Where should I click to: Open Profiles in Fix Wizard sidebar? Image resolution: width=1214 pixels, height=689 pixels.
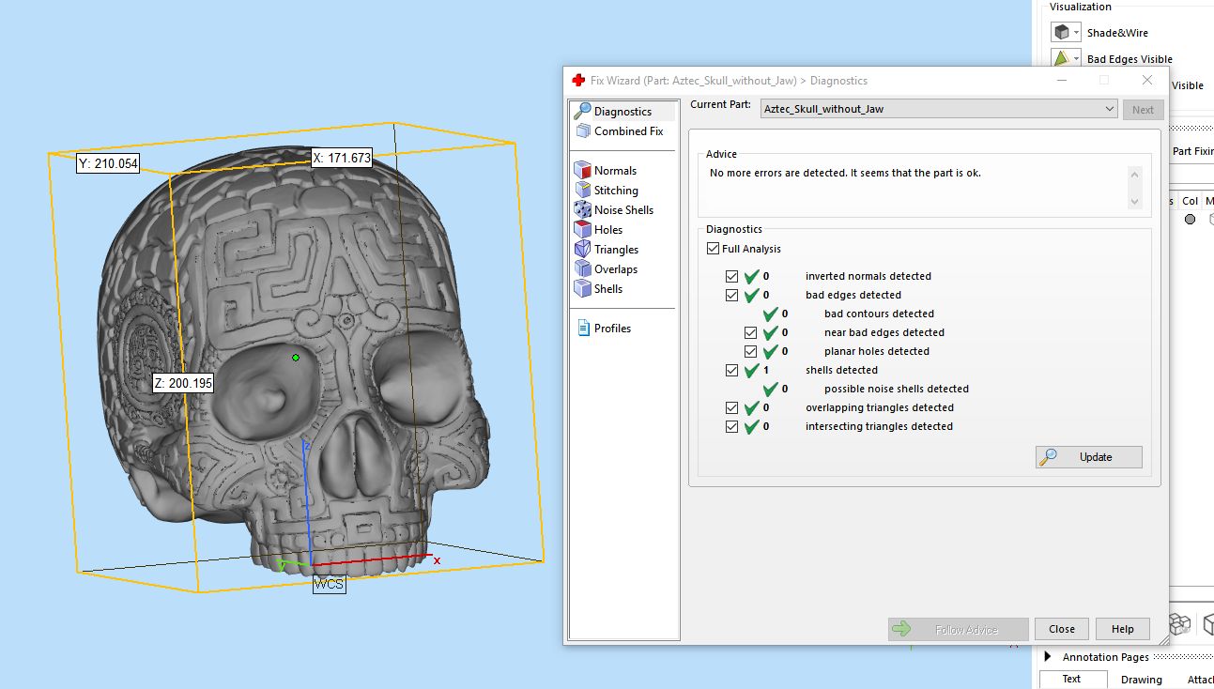pos(611,329)
